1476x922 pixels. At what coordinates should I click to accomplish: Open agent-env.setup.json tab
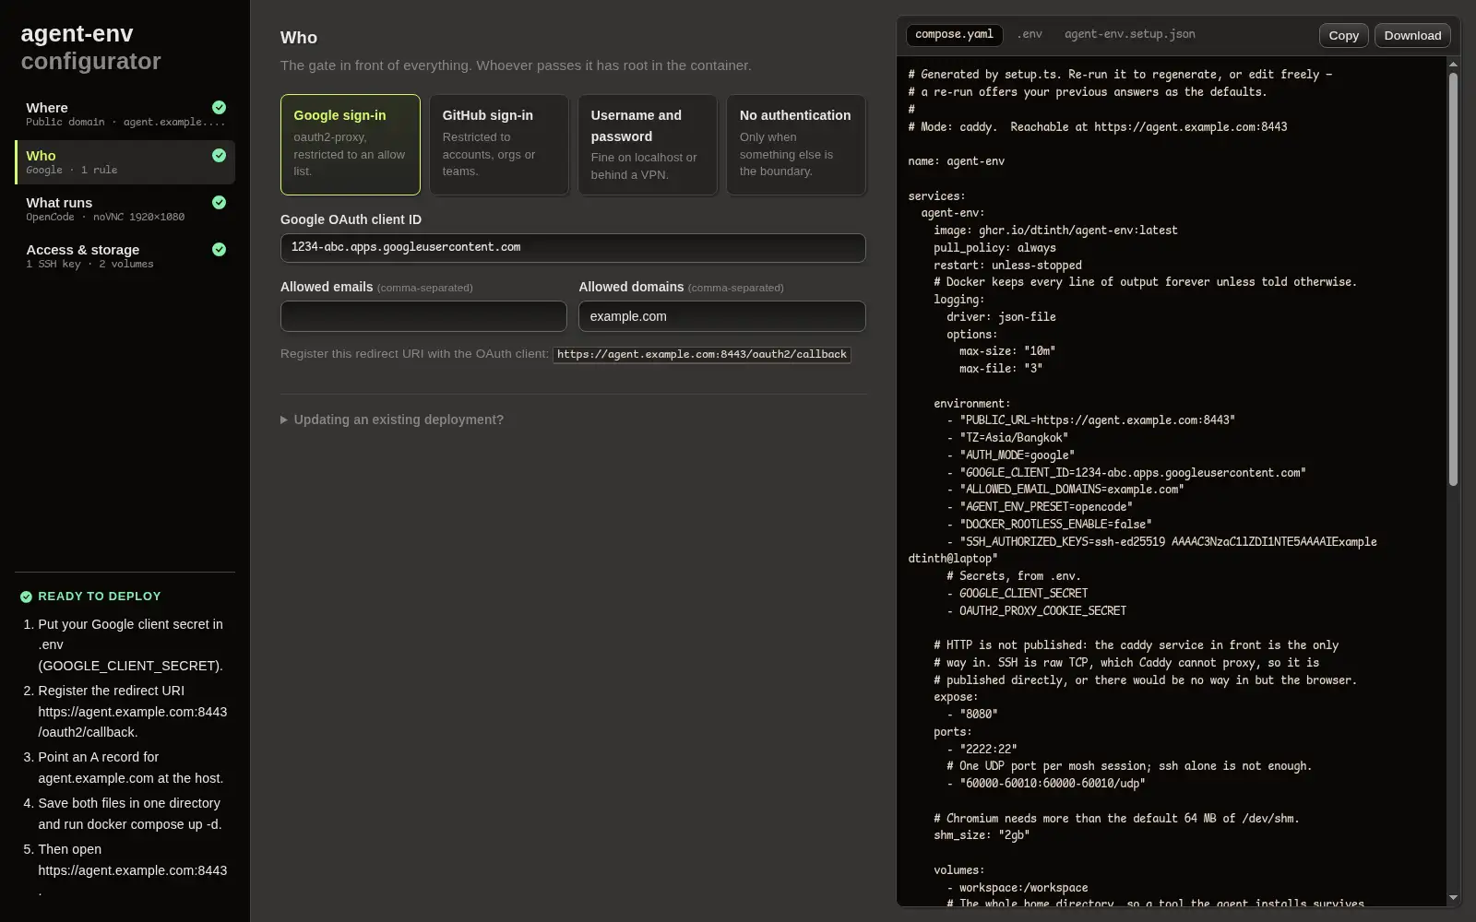pyautogui.click(x=1129, y=34)
